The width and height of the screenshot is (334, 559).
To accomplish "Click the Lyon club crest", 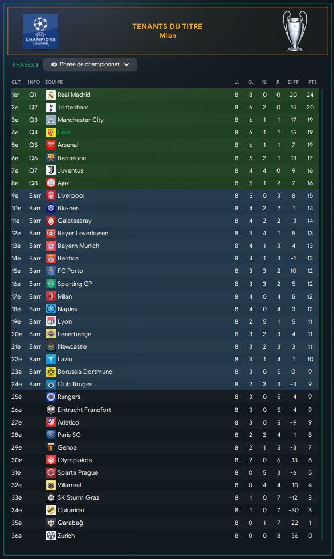I will point(51,321).
